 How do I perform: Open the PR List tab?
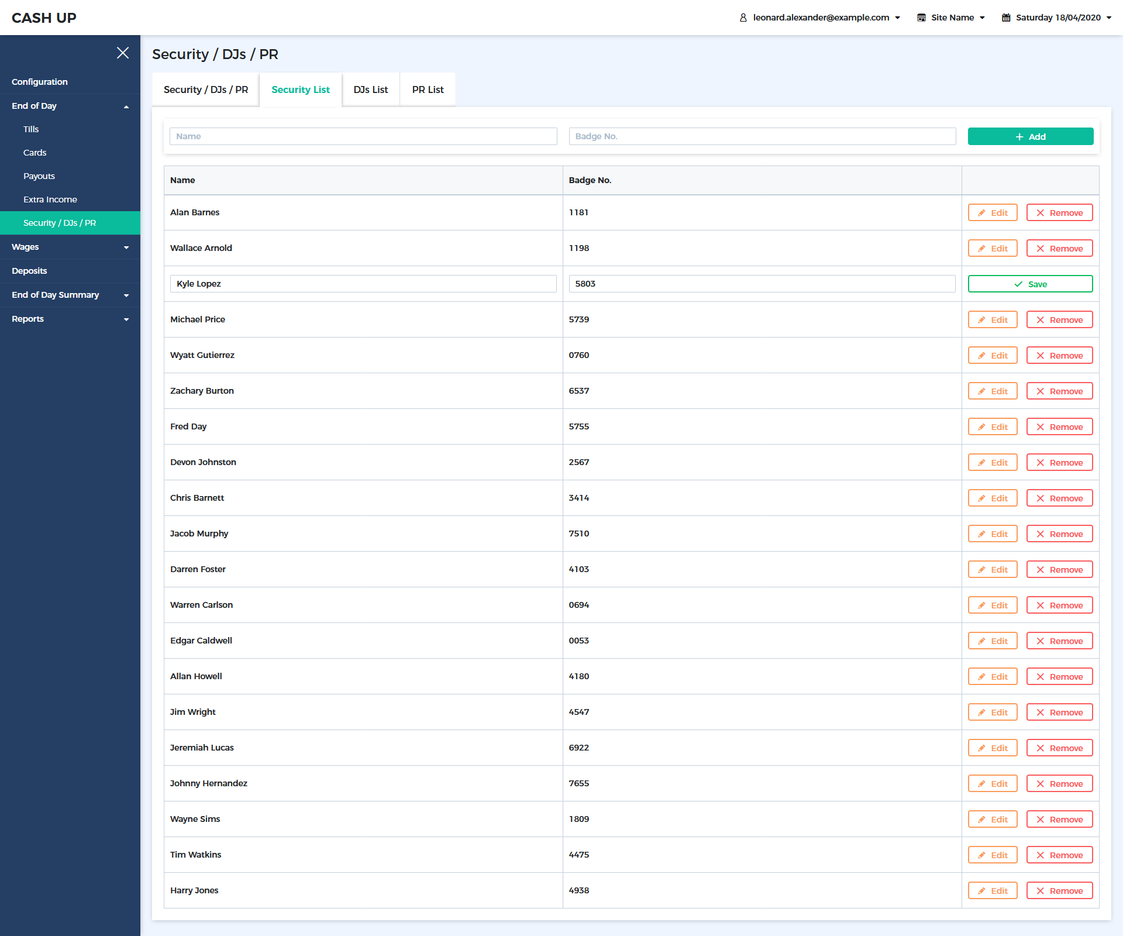[428, 90]
